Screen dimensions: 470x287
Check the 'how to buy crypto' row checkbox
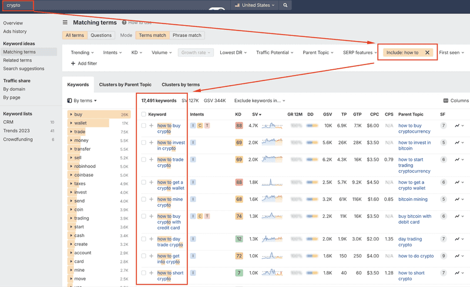(x=143, y=126)
